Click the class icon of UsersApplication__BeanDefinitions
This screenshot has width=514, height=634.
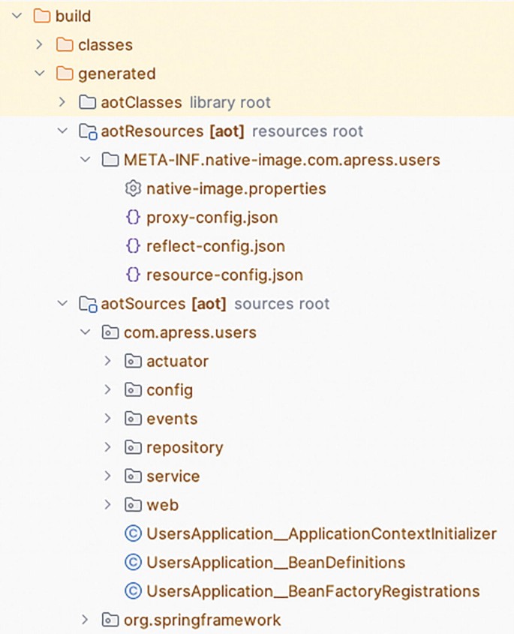pos(133,562)
